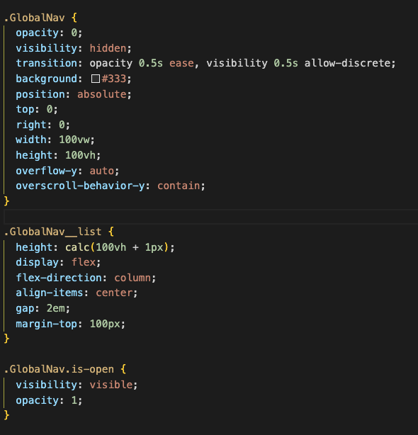Place cursor on the empty highlighted line
This screenshot has width=418, height=435.
[211, 217]
